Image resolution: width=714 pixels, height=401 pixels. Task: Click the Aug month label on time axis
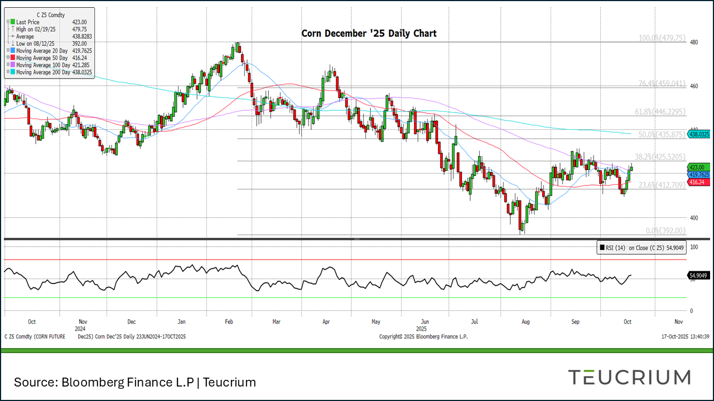(525, 322)
